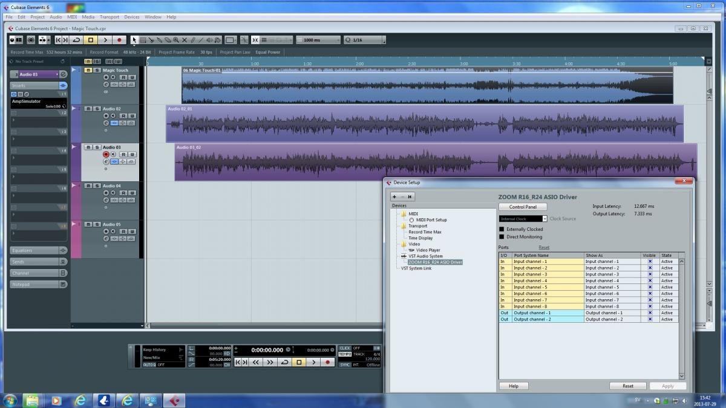Viewport: 726px width, 408px height.
Task: Click the Record button in the top toolbar
Action: [119, 40]
